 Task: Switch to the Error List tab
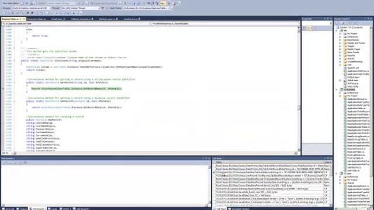point(9,209)
